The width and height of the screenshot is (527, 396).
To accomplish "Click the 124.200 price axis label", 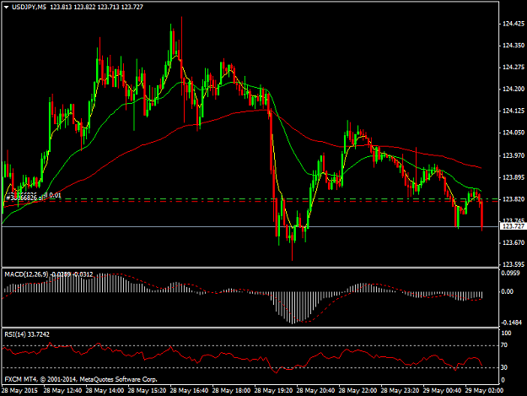I will pos(514,90).
